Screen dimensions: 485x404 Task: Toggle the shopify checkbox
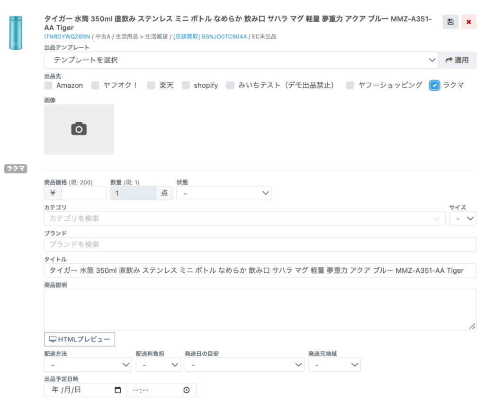click(186, 85)
